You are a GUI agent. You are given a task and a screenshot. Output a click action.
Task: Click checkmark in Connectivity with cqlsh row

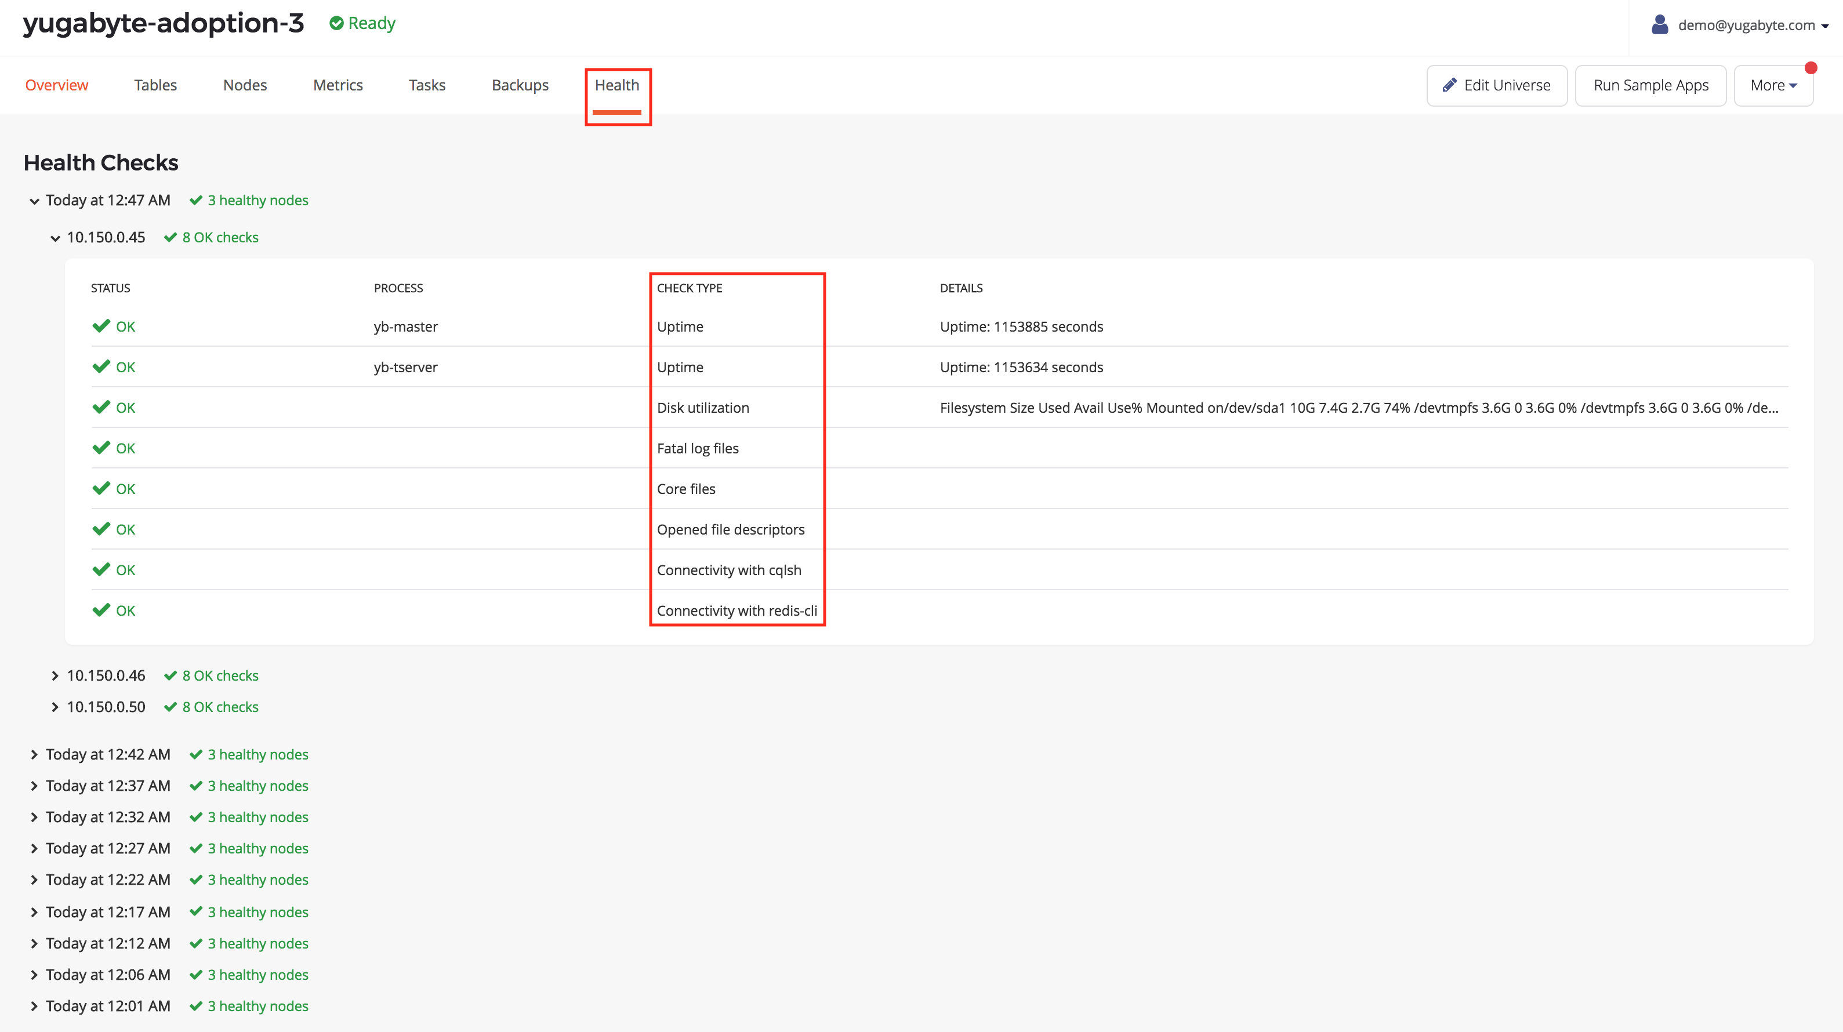tap(101, 570)
